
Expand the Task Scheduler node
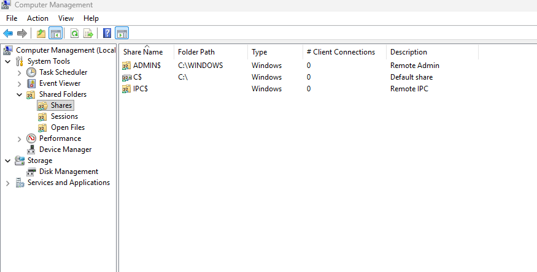[x=20, y=72]
